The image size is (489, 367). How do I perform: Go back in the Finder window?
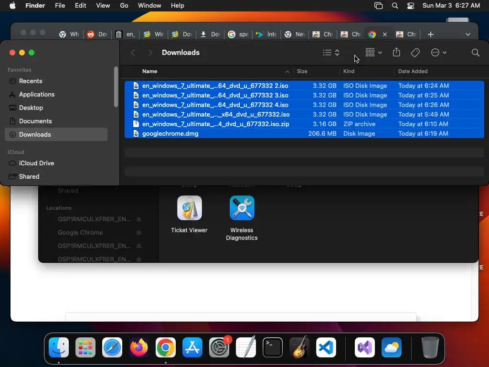[133, 53]
